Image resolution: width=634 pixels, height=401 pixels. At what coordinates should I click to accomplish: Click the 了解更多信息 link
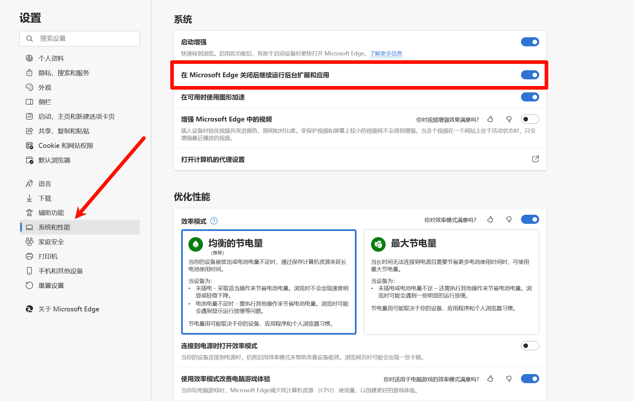point(386,54)
